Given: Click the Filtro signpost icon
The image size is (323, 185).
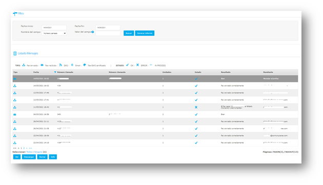Looking at the screenshot, I should coord(15,14).
